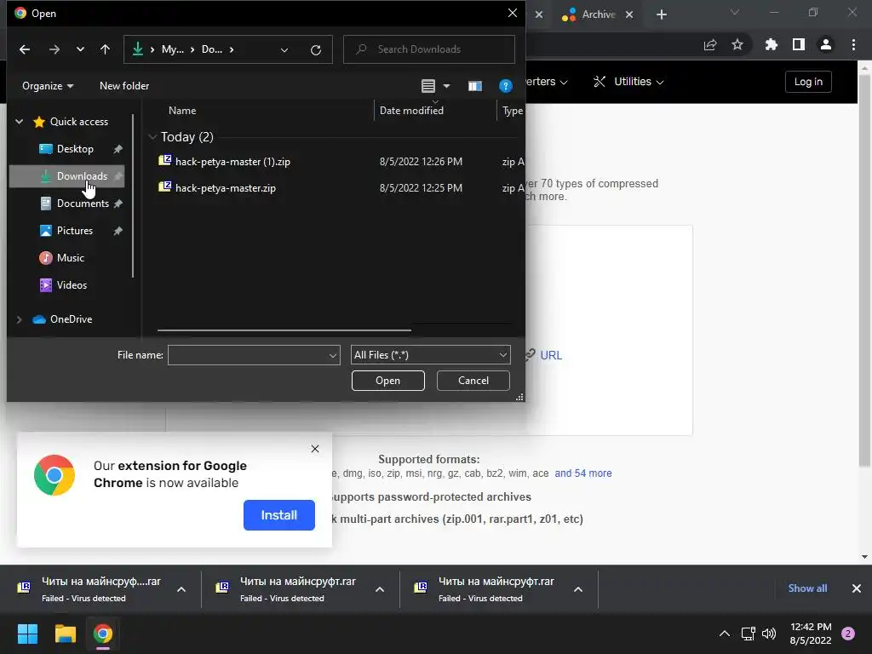Open Chrome's three-dot menu
The height and width of the screenshot is (654, 872).
click(853, 44)
